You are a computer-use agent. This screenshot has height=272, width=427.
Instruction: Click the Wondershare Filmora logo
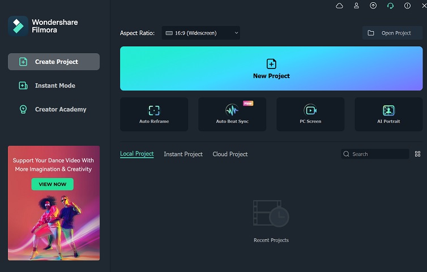click(x=18, y=26)
